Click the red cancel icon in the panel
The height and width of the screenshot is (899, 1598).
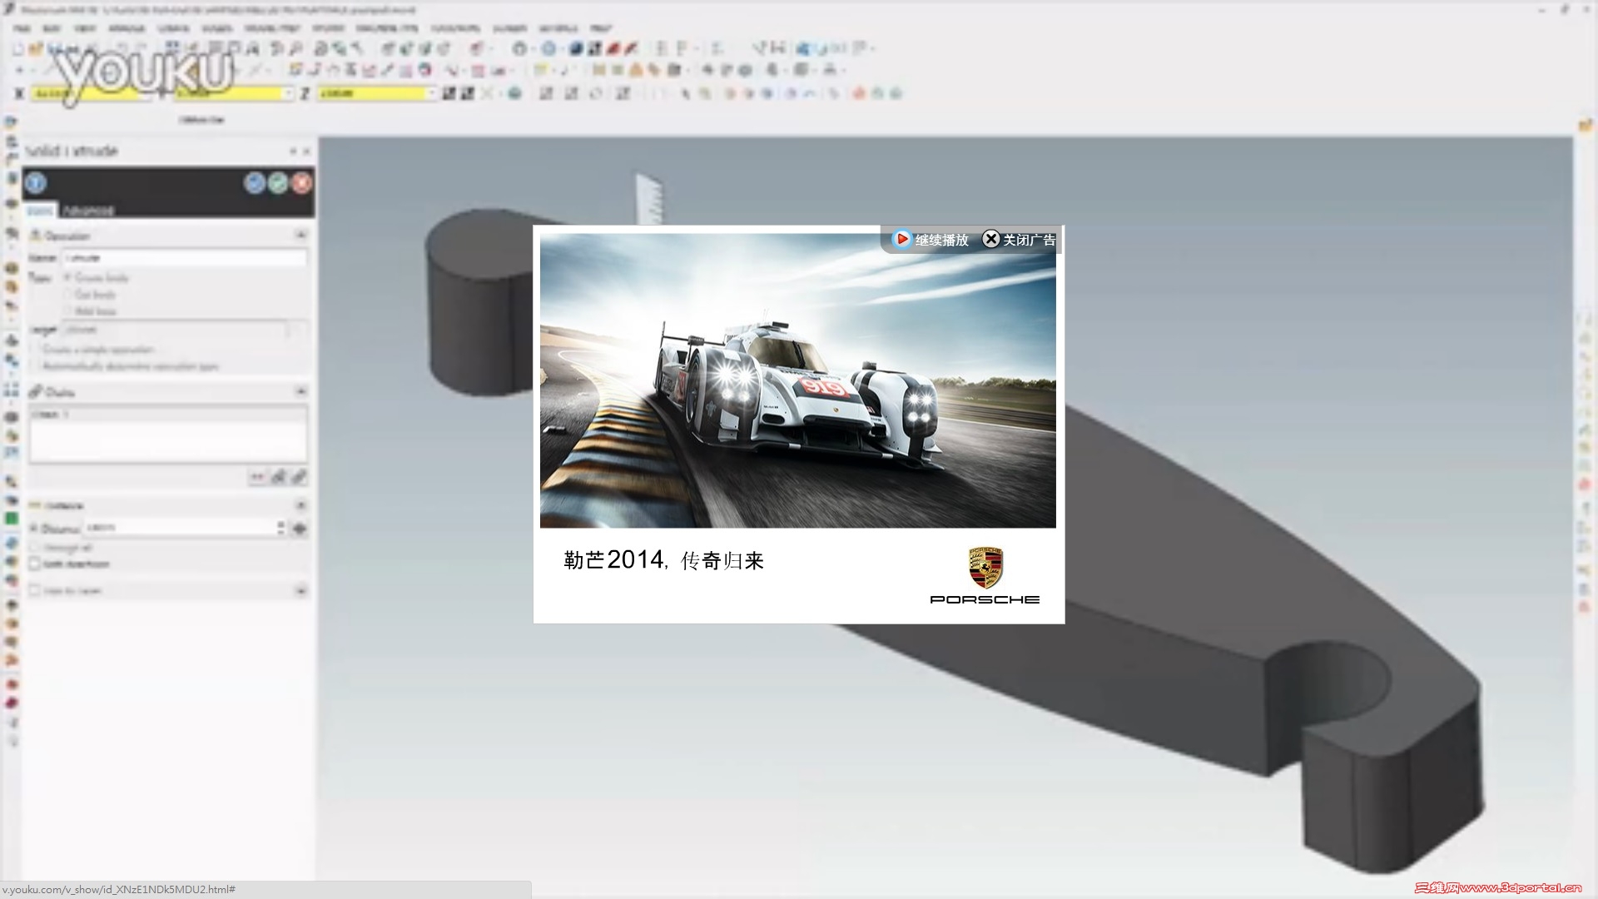[x=302, y=182]
